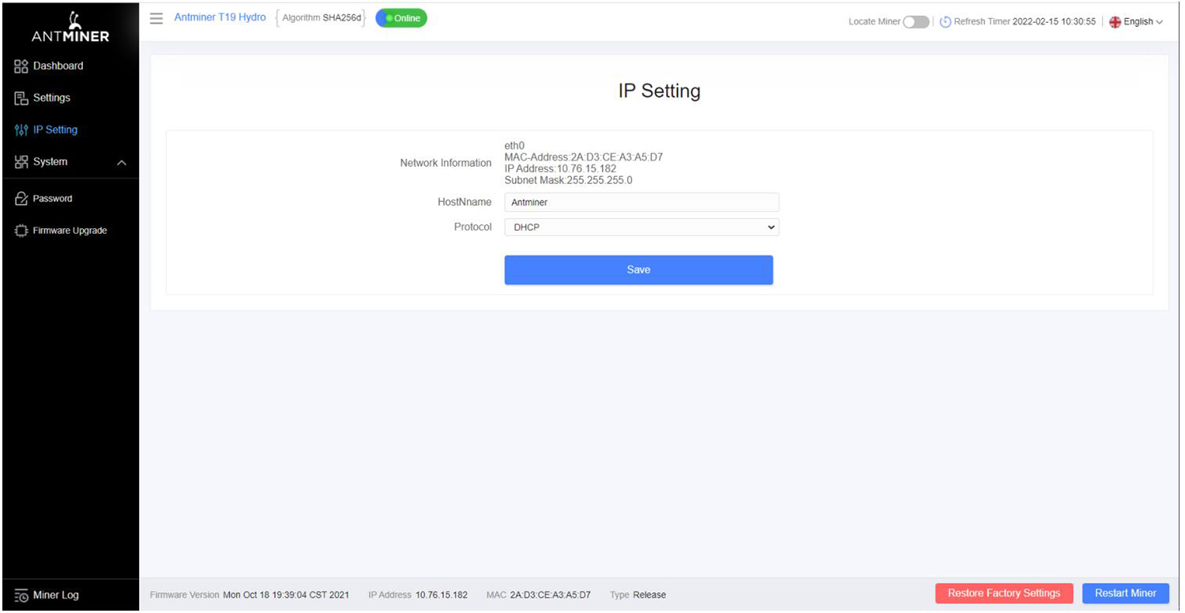Click inside the HostNname field

[641, 202]
